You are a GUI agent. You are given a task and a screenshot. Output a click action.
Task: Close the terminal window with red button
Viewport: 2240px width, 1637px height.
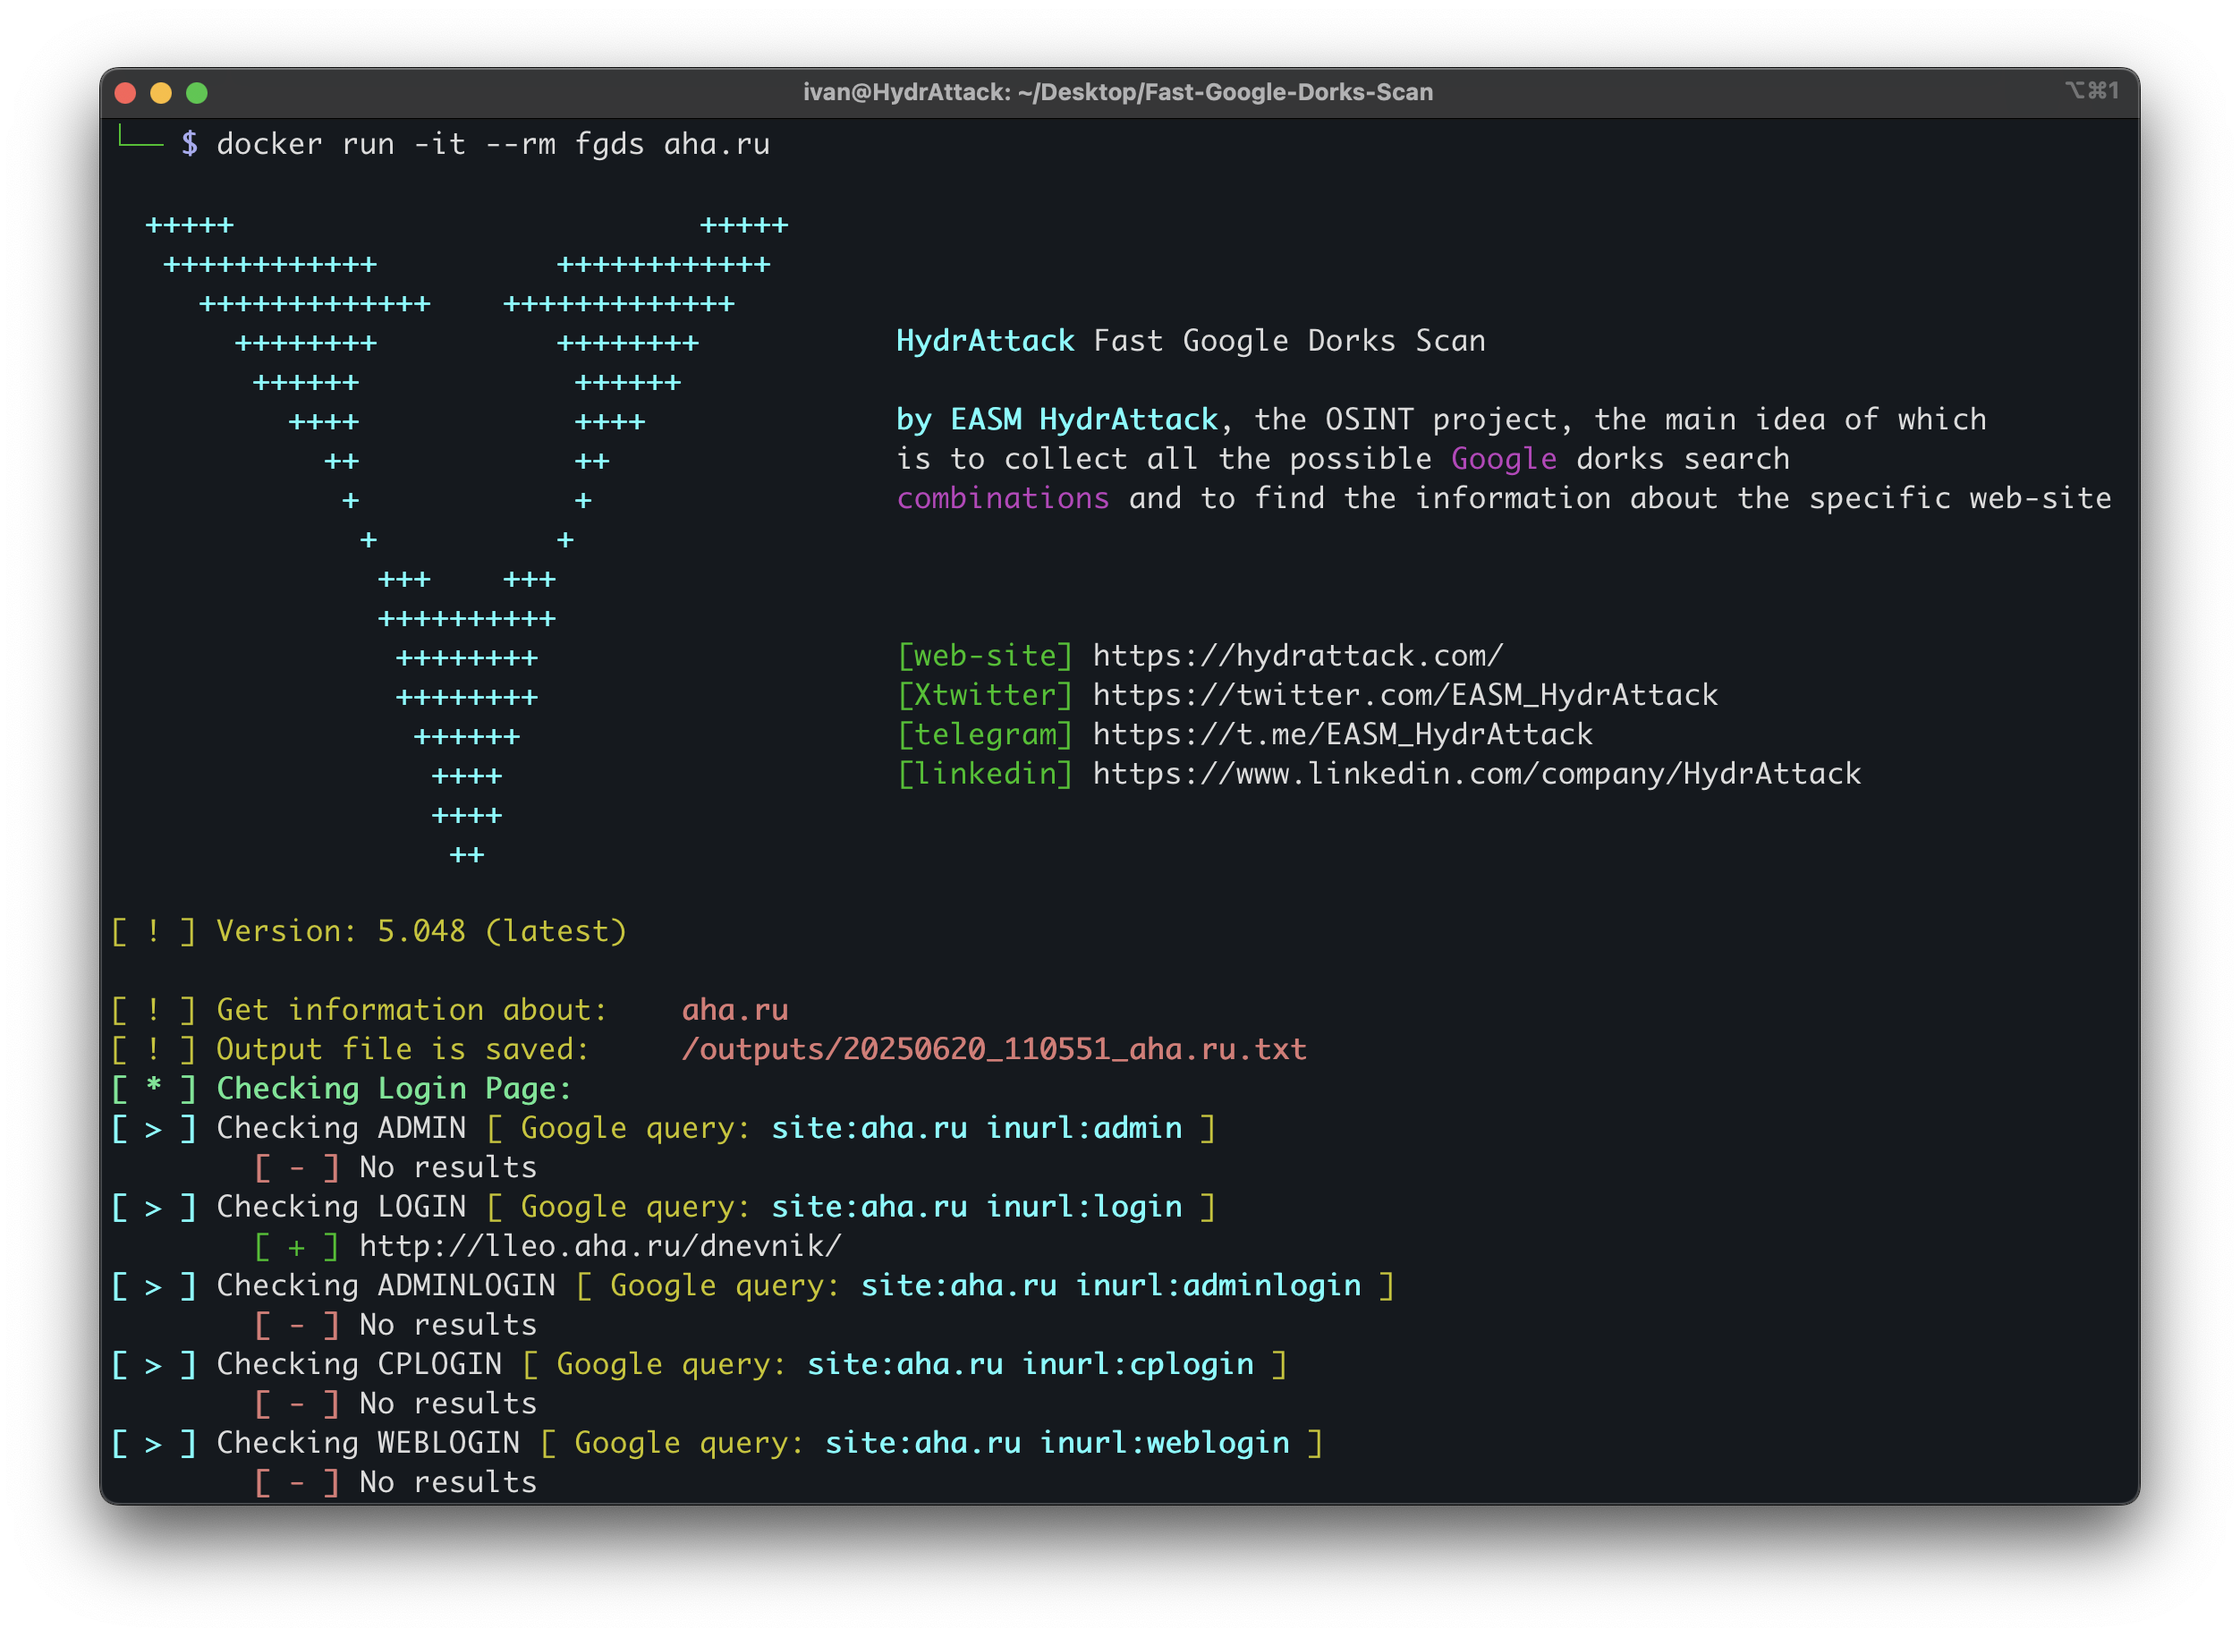tap(126, 93)
